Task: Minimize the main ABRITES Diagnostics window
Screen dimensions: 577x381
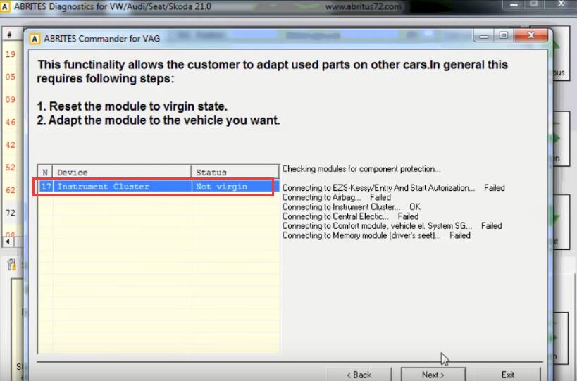Action: pos(514,5)
